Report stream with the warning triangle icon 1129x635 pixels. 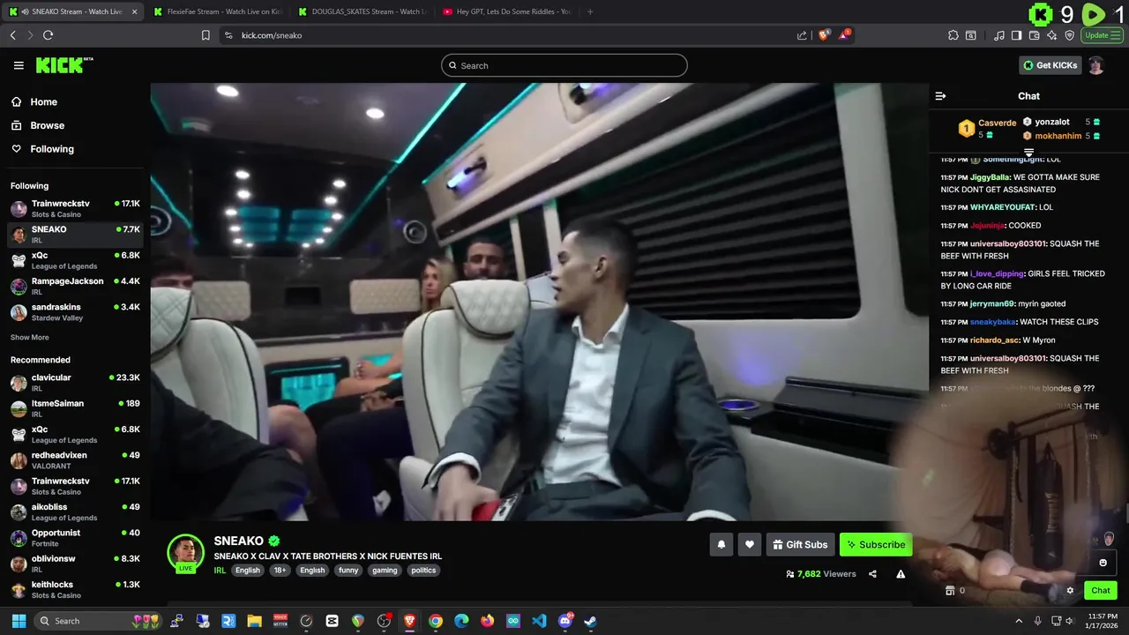901,574
